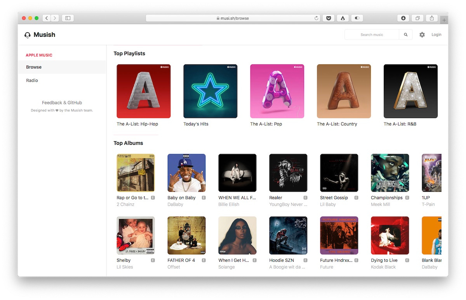Open the Shelby album art
This screenshot has width=466, height=300.
[136, 236]
